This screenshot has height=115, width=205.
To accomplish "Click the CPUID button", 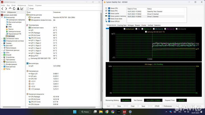I will 157,106.
